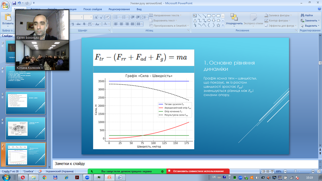
Task: Click Остановить совместное использование button
Action: 198,171
